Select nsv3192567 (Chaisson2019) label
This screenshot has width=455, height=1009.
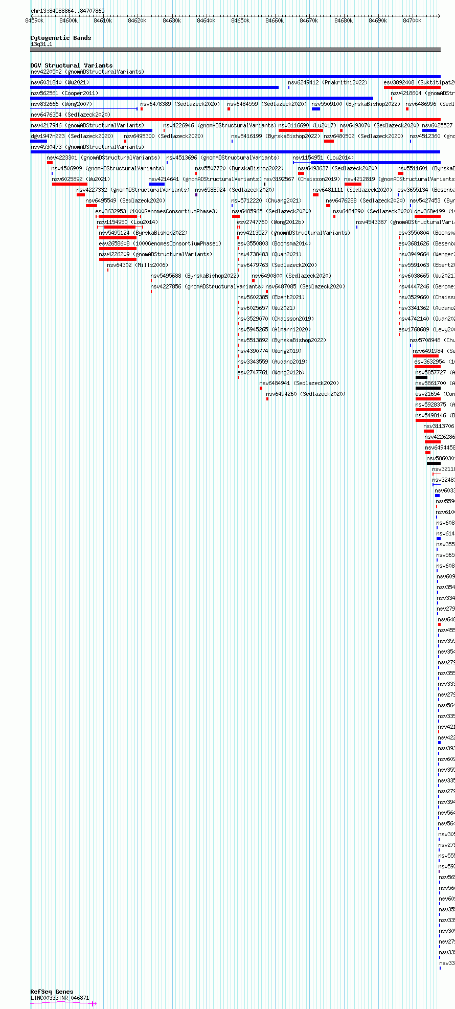tap(302, 179)
